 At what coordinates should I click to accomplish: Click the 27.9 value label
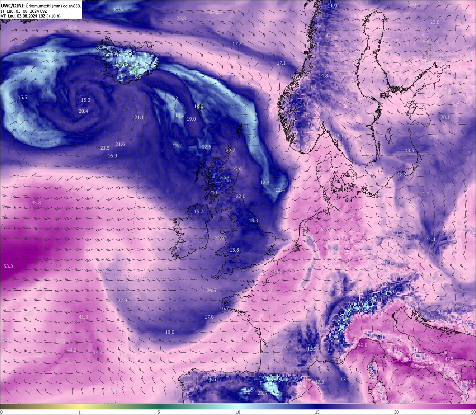434,137
